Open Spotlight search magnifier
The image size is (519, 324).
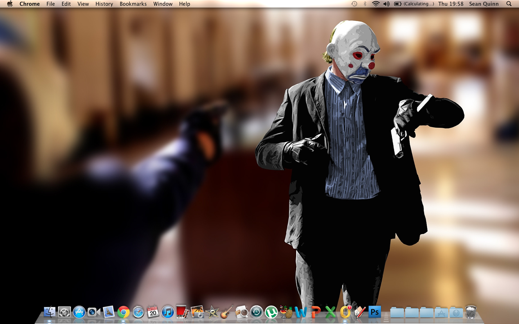click(x=509, y=4)
